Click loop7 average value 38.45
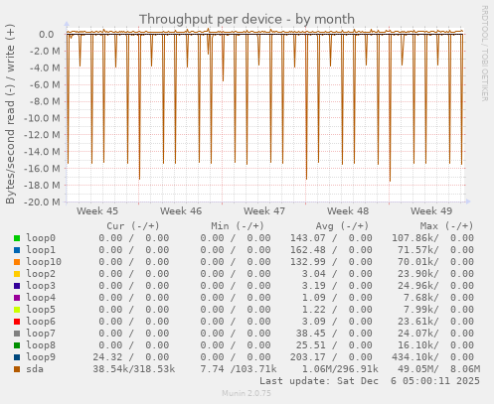 pyautogui.click(x=311, y=334)
